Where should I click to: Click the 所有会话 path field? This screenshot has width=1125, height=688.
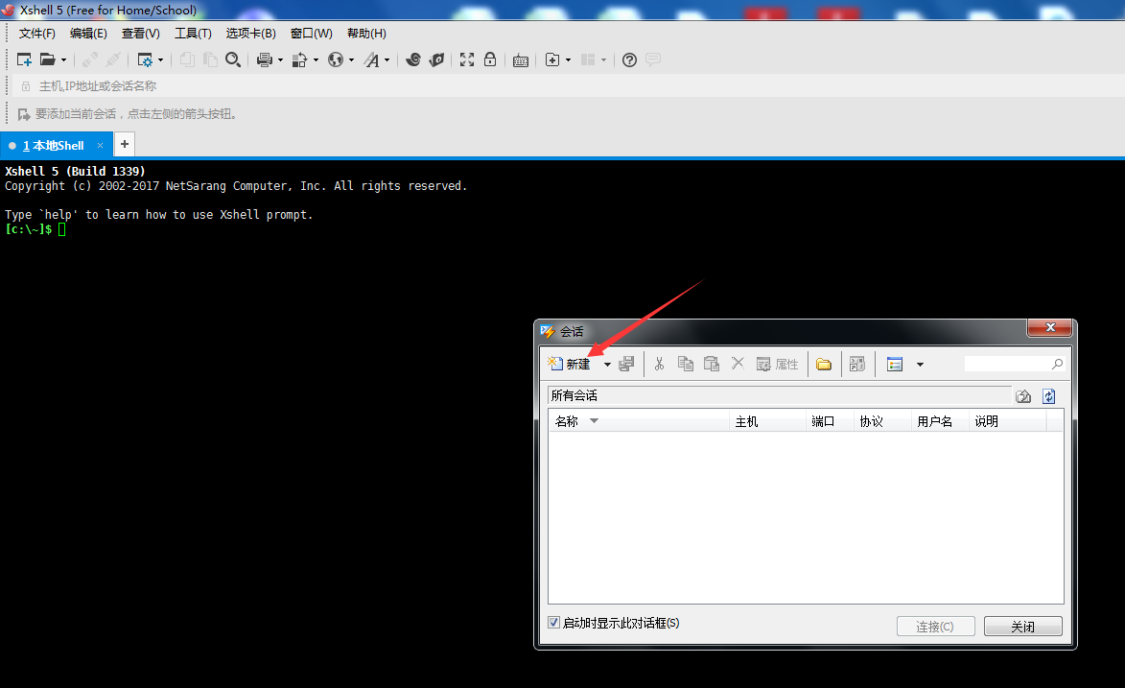coord(780,395)
